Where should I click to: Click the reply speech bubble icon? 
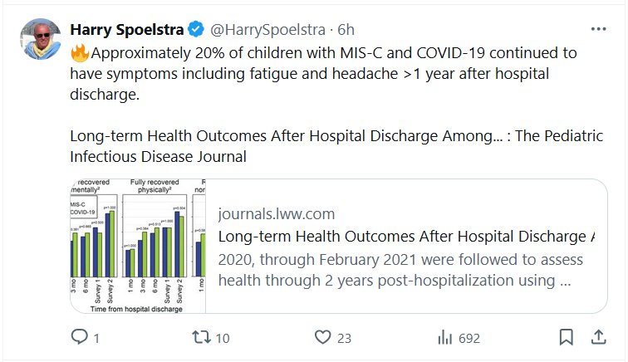coord(80,337)
